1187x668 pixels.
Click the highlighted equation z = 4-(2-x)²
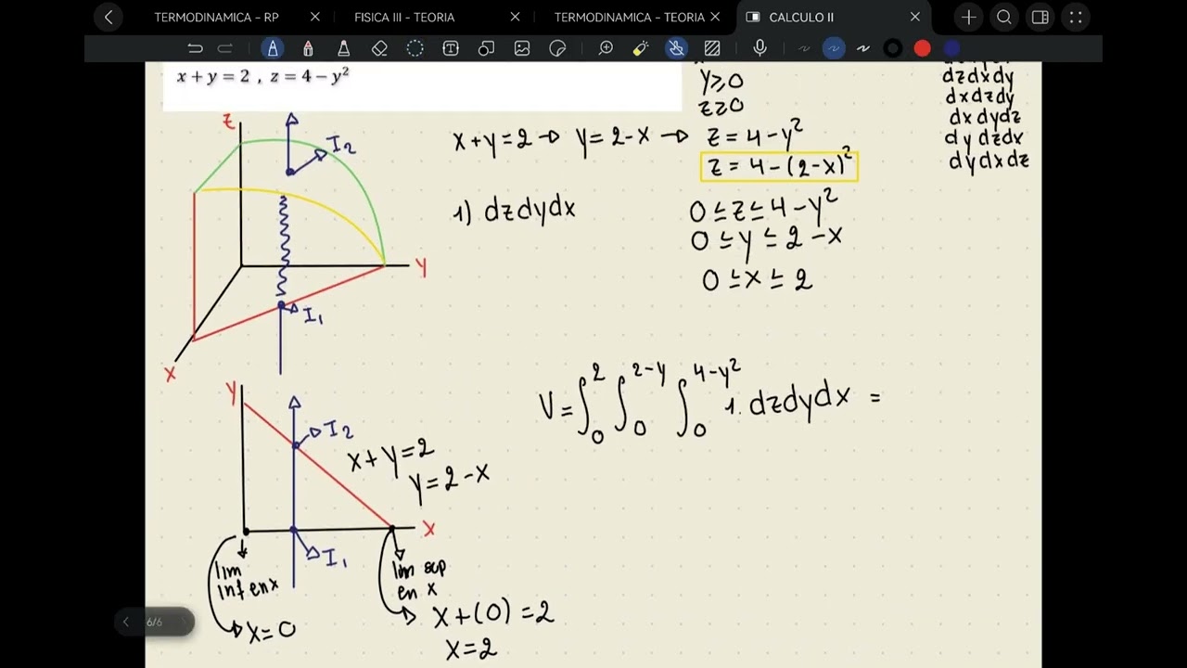[x=779, y=167]
